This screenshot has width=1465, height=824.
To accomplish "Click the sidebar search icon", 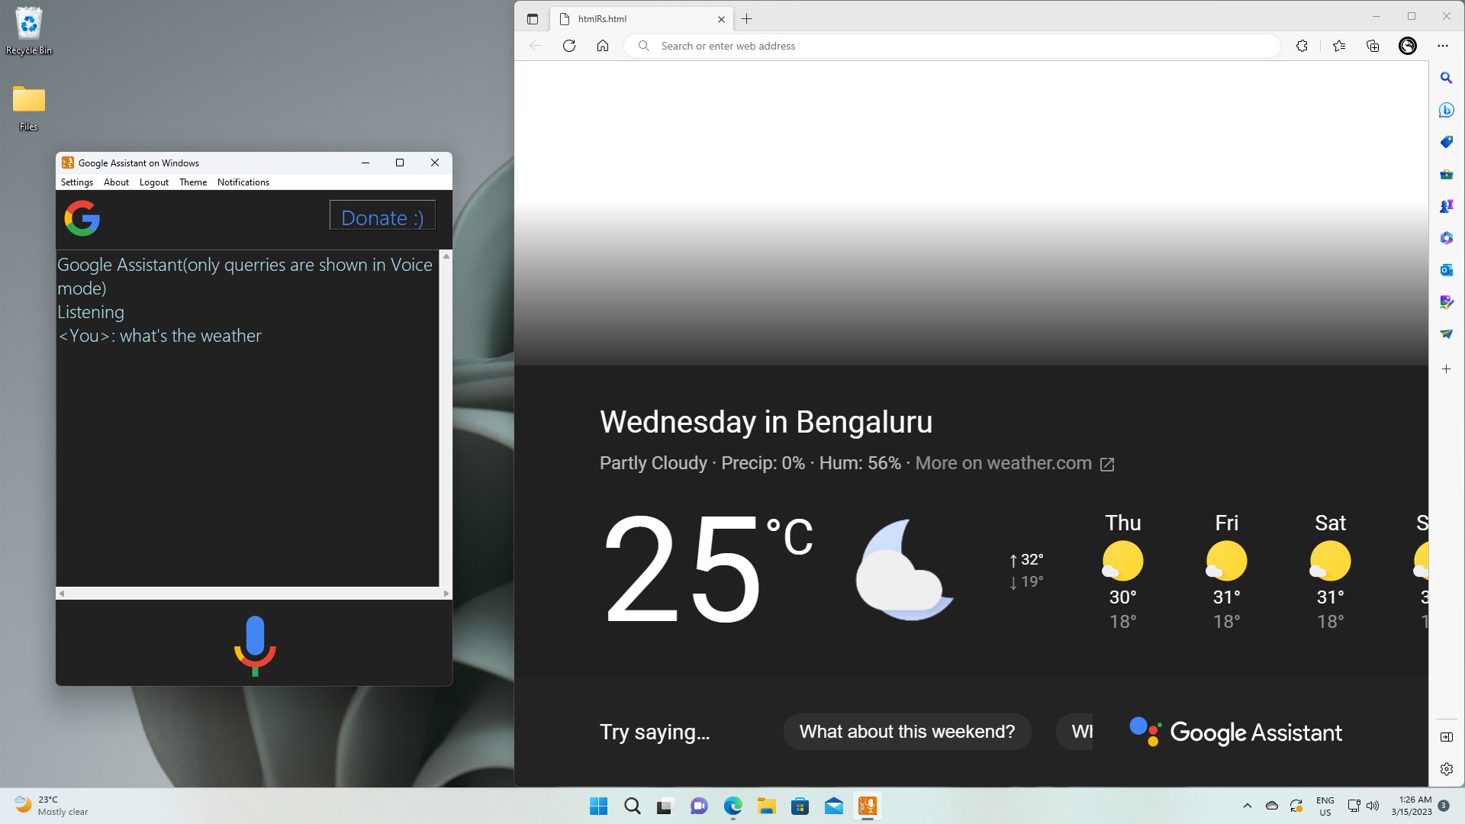I will [x=1446, y=78].
